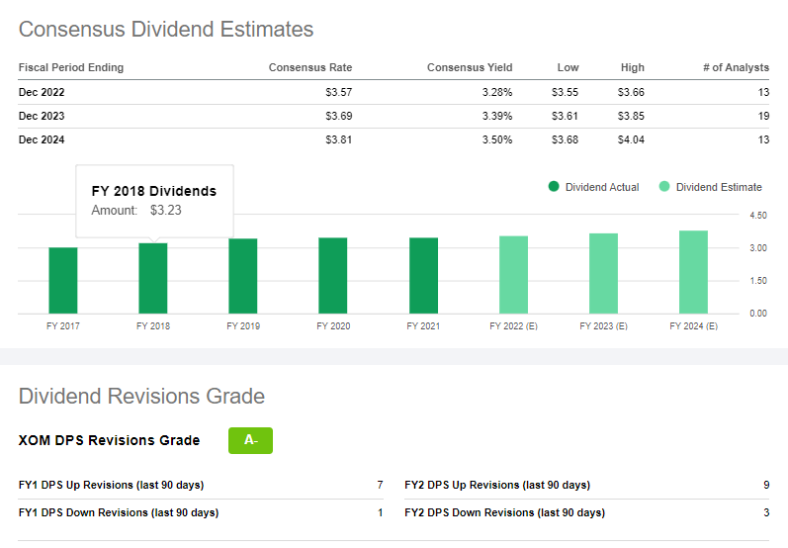
Task: Click the 3.50% consensus yield value
Action: (x=497, y=139)
